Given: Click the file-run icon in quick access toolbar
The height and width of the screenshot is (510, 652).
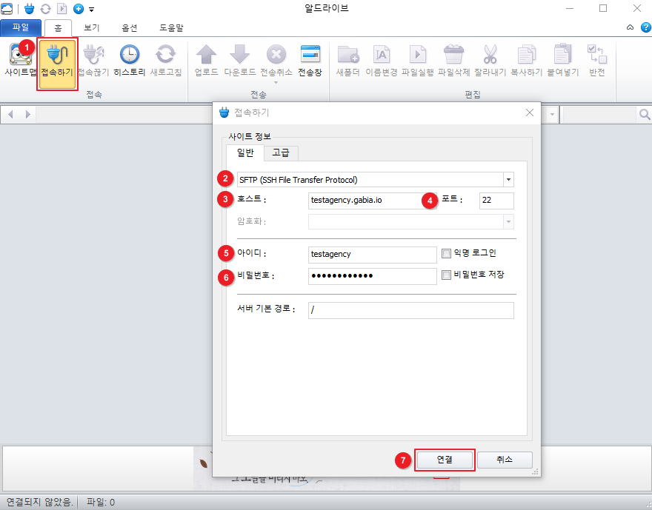Looking at the screenshot, I should point(61,8).
